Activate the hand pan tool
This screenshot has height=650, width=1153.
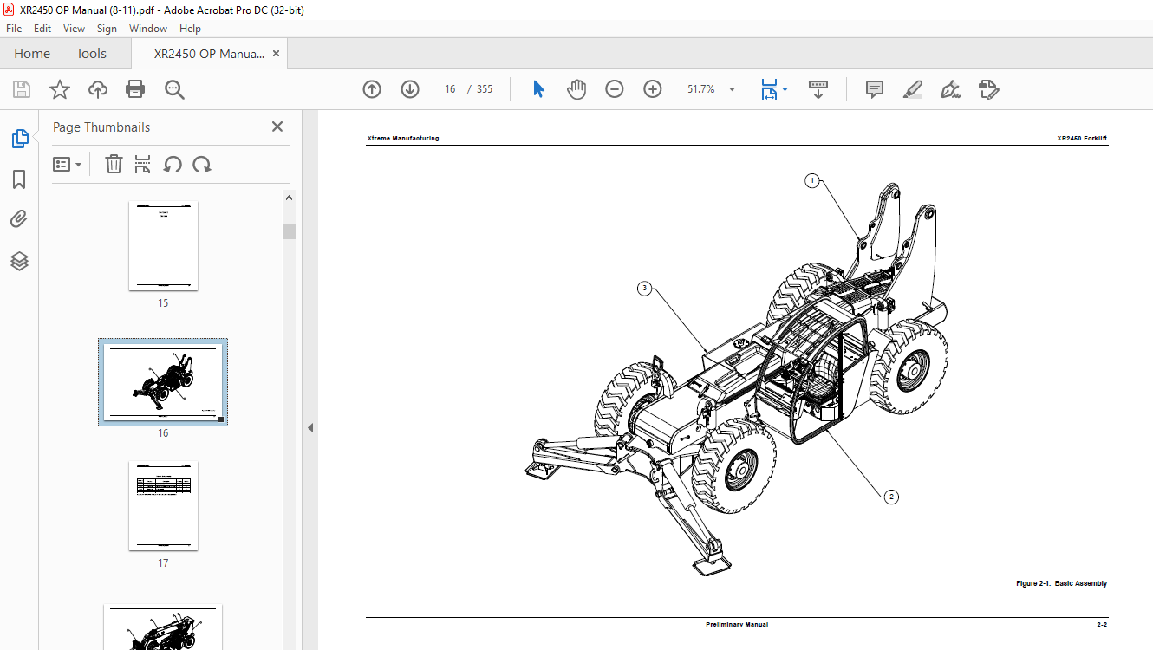(x=576, y=89)
